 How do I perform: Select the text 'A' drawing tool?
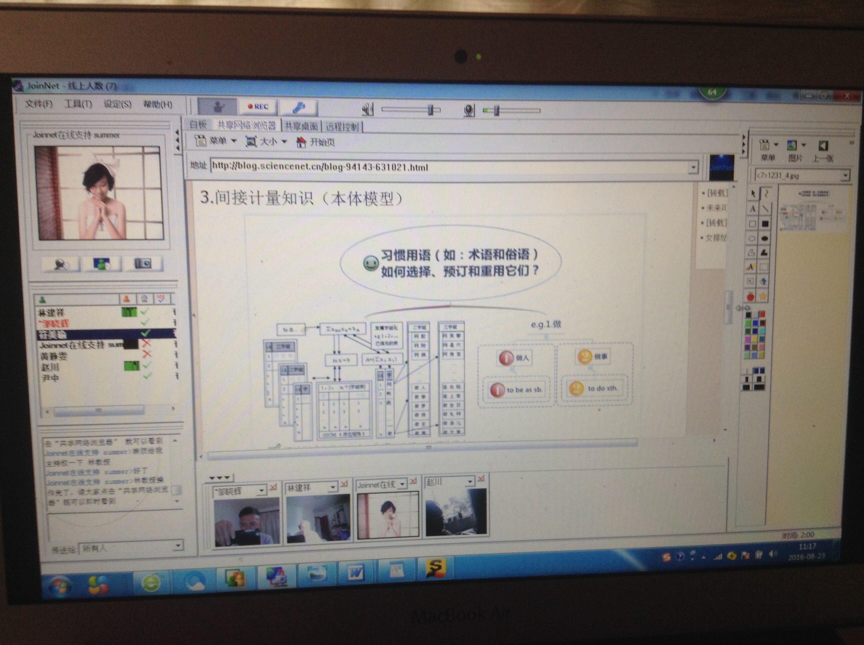coord(752,209)
